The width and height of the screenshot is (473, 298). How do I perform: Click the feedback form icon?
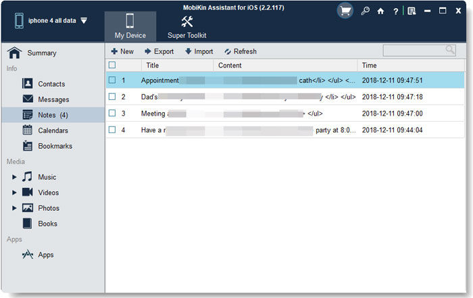coord(412,11)
